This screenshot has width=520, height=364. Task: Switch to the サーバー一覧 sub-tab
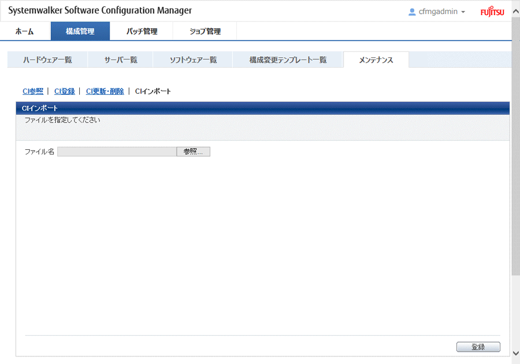pyautogui.click(x=121, y=60)
